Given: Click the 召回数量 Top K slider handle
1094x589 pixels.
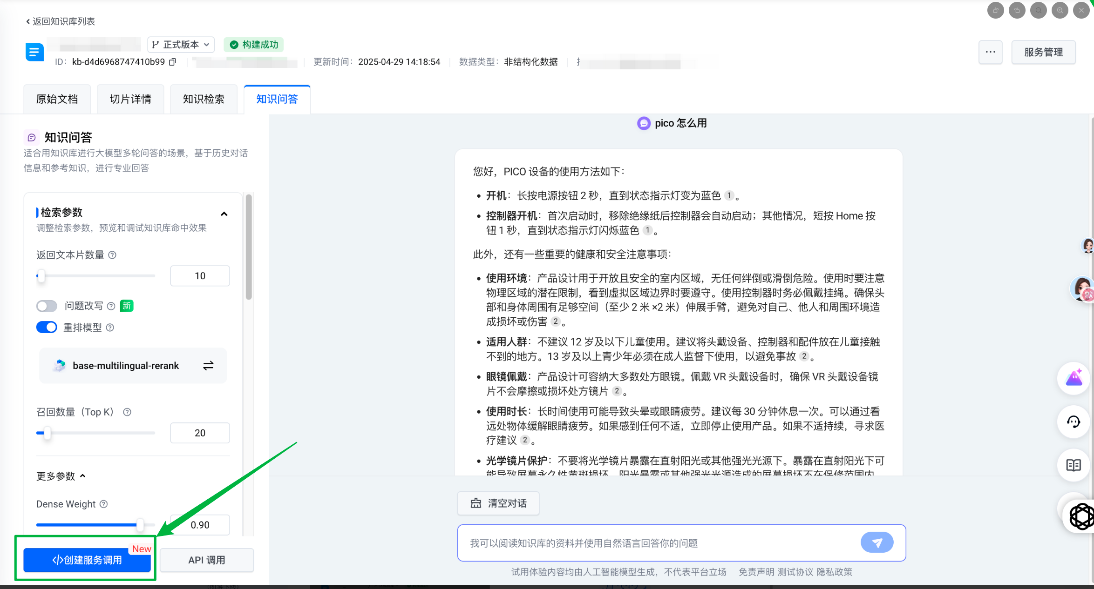Looking at the screenshot, I should [48, 433].
